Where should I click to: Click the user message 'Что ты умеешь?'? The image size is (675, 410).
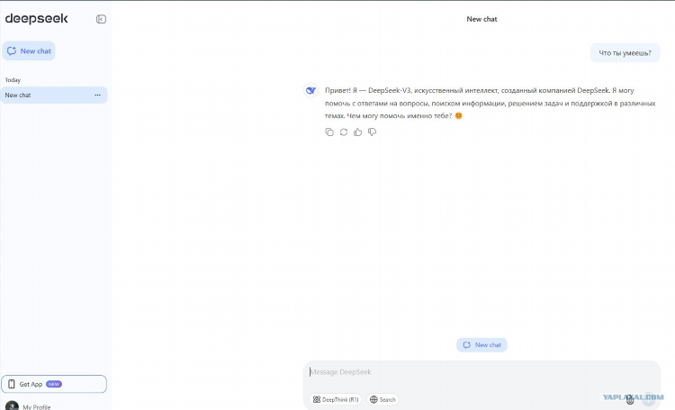[x=625, y=53]
